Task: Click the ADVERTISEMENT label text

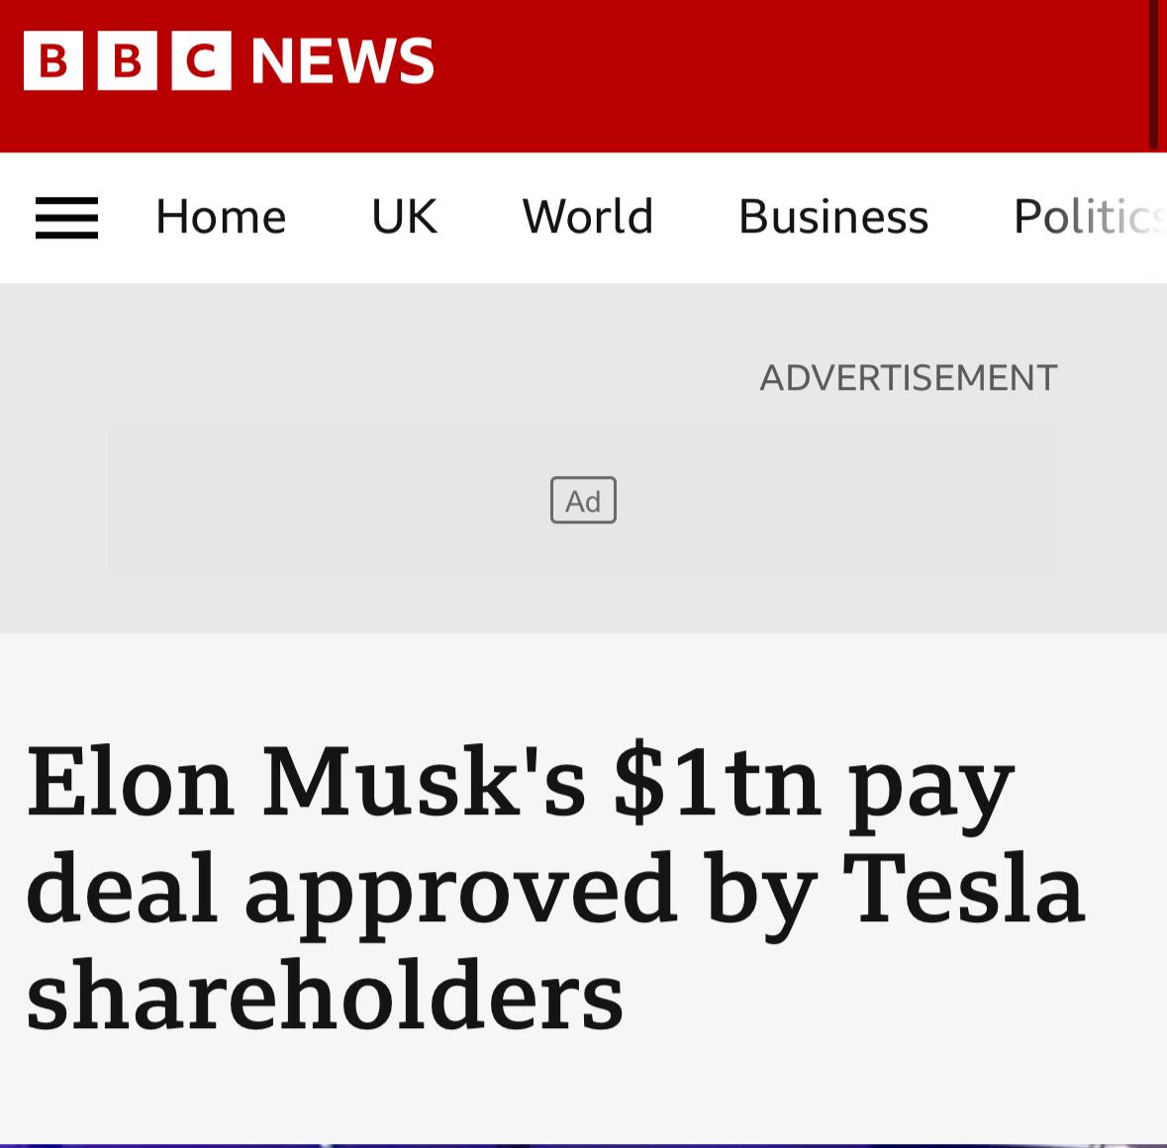Action: [908, 378]
